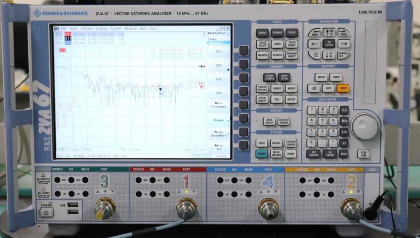Tap the next FIELD key
Viewport: 420px width, 238px height.
tap(344, 33)
